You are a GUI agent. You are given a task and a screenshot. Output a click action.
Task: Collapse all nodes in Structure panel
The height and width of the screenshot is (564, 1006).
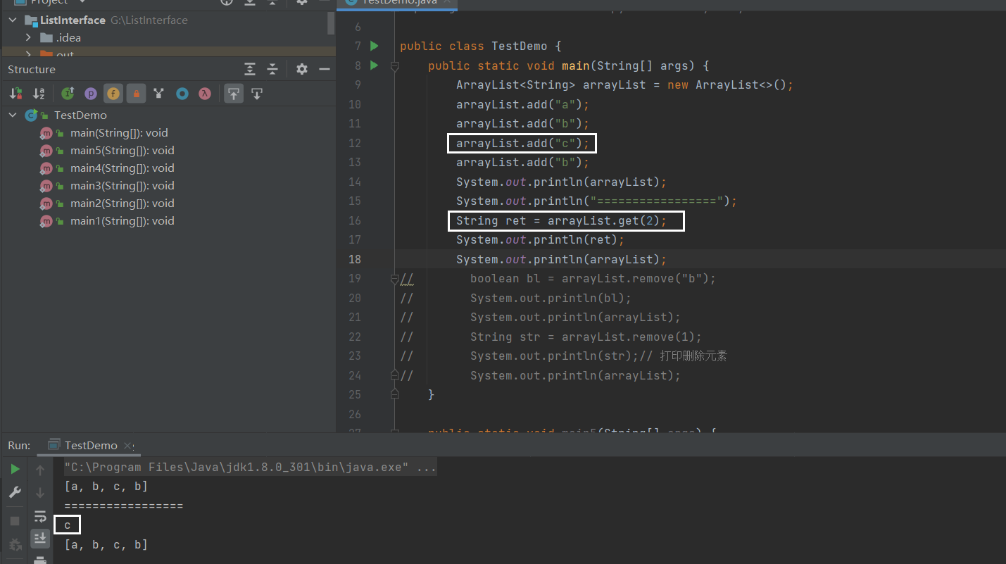[x=272, y=69]
